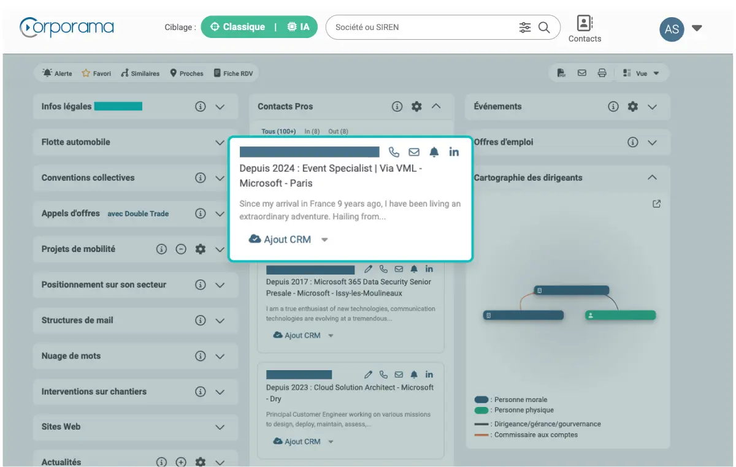Click the minus icon in Projets de mobilité

[181, 249]
